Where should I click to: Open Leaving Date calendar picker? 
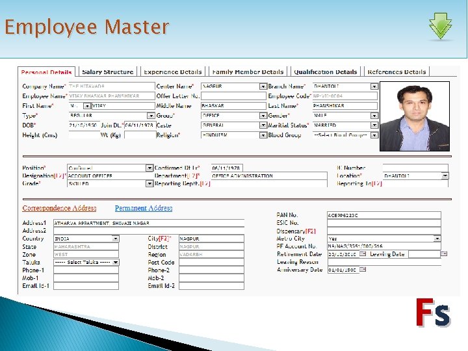pos(444,253)
